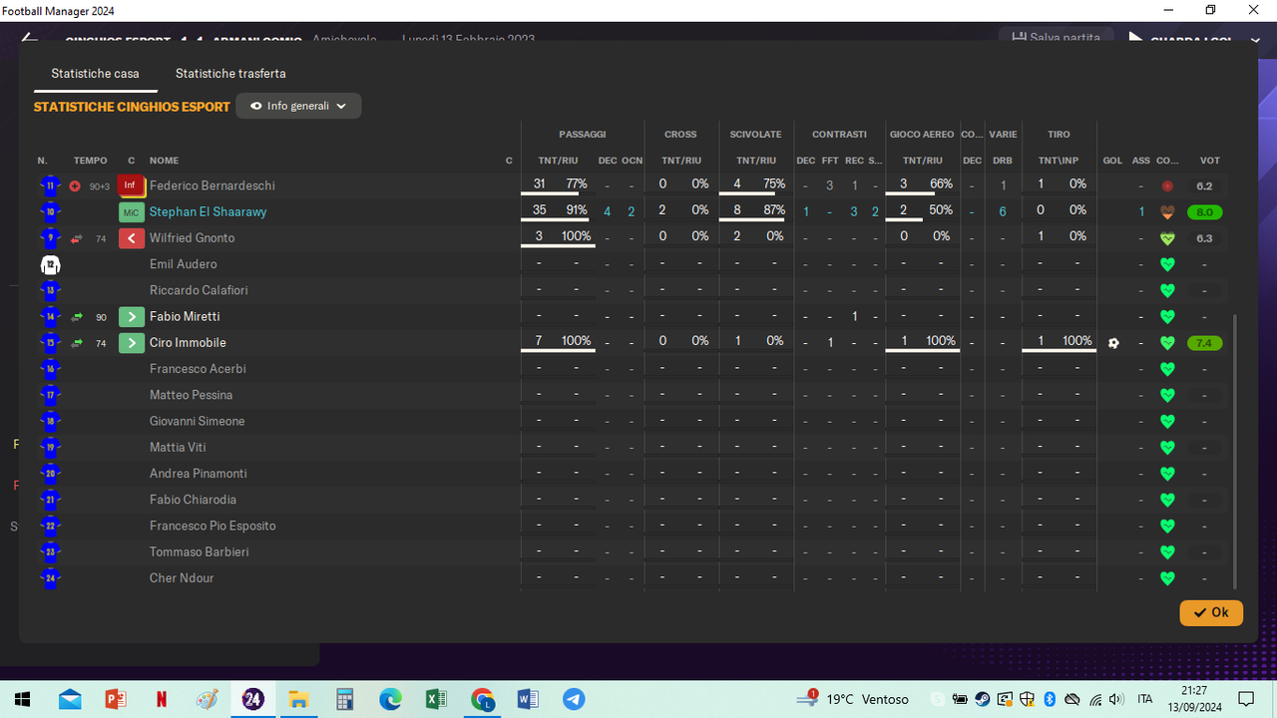This screenshot has width=1277, height=718.
Task: Open the Info generali view dropdown
Action: (298, 106)
